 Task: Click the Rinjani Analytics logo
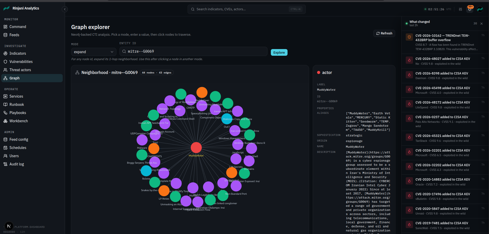(x=6, y=8)
